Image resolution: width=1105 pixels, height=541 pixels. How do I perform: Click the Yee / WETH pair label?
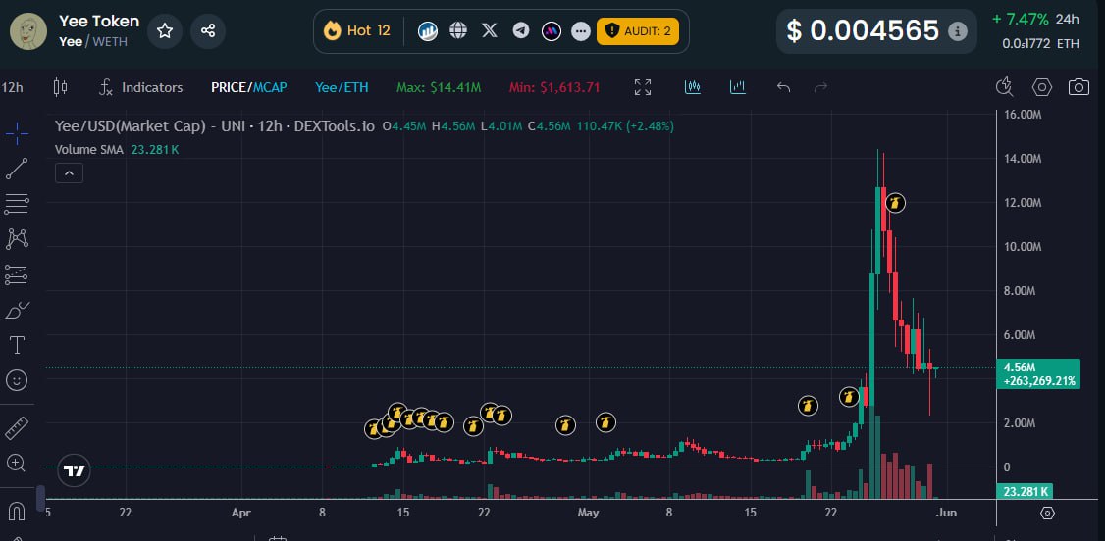93,41
